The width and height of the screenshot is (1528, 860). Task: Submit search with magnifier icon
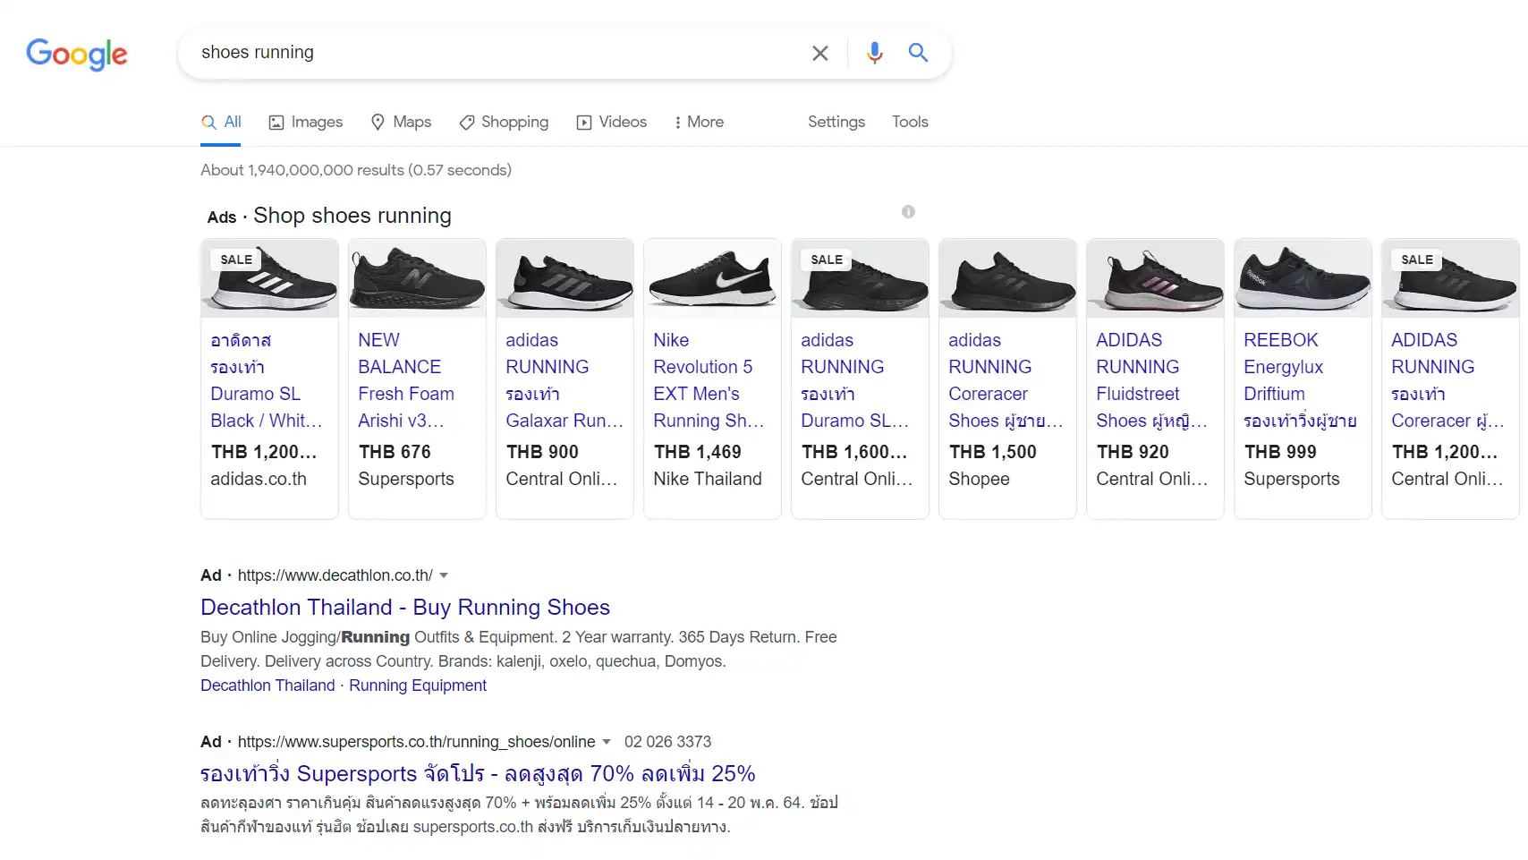(918, 53)
